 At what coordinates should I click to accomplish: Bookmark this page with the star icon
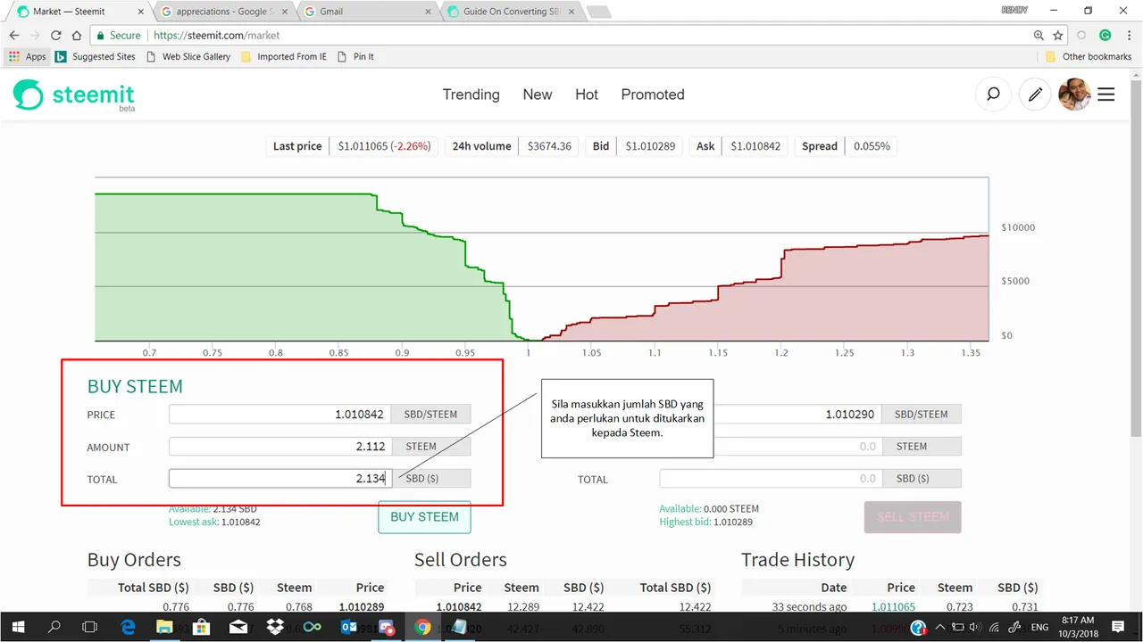pos(1058,36)
